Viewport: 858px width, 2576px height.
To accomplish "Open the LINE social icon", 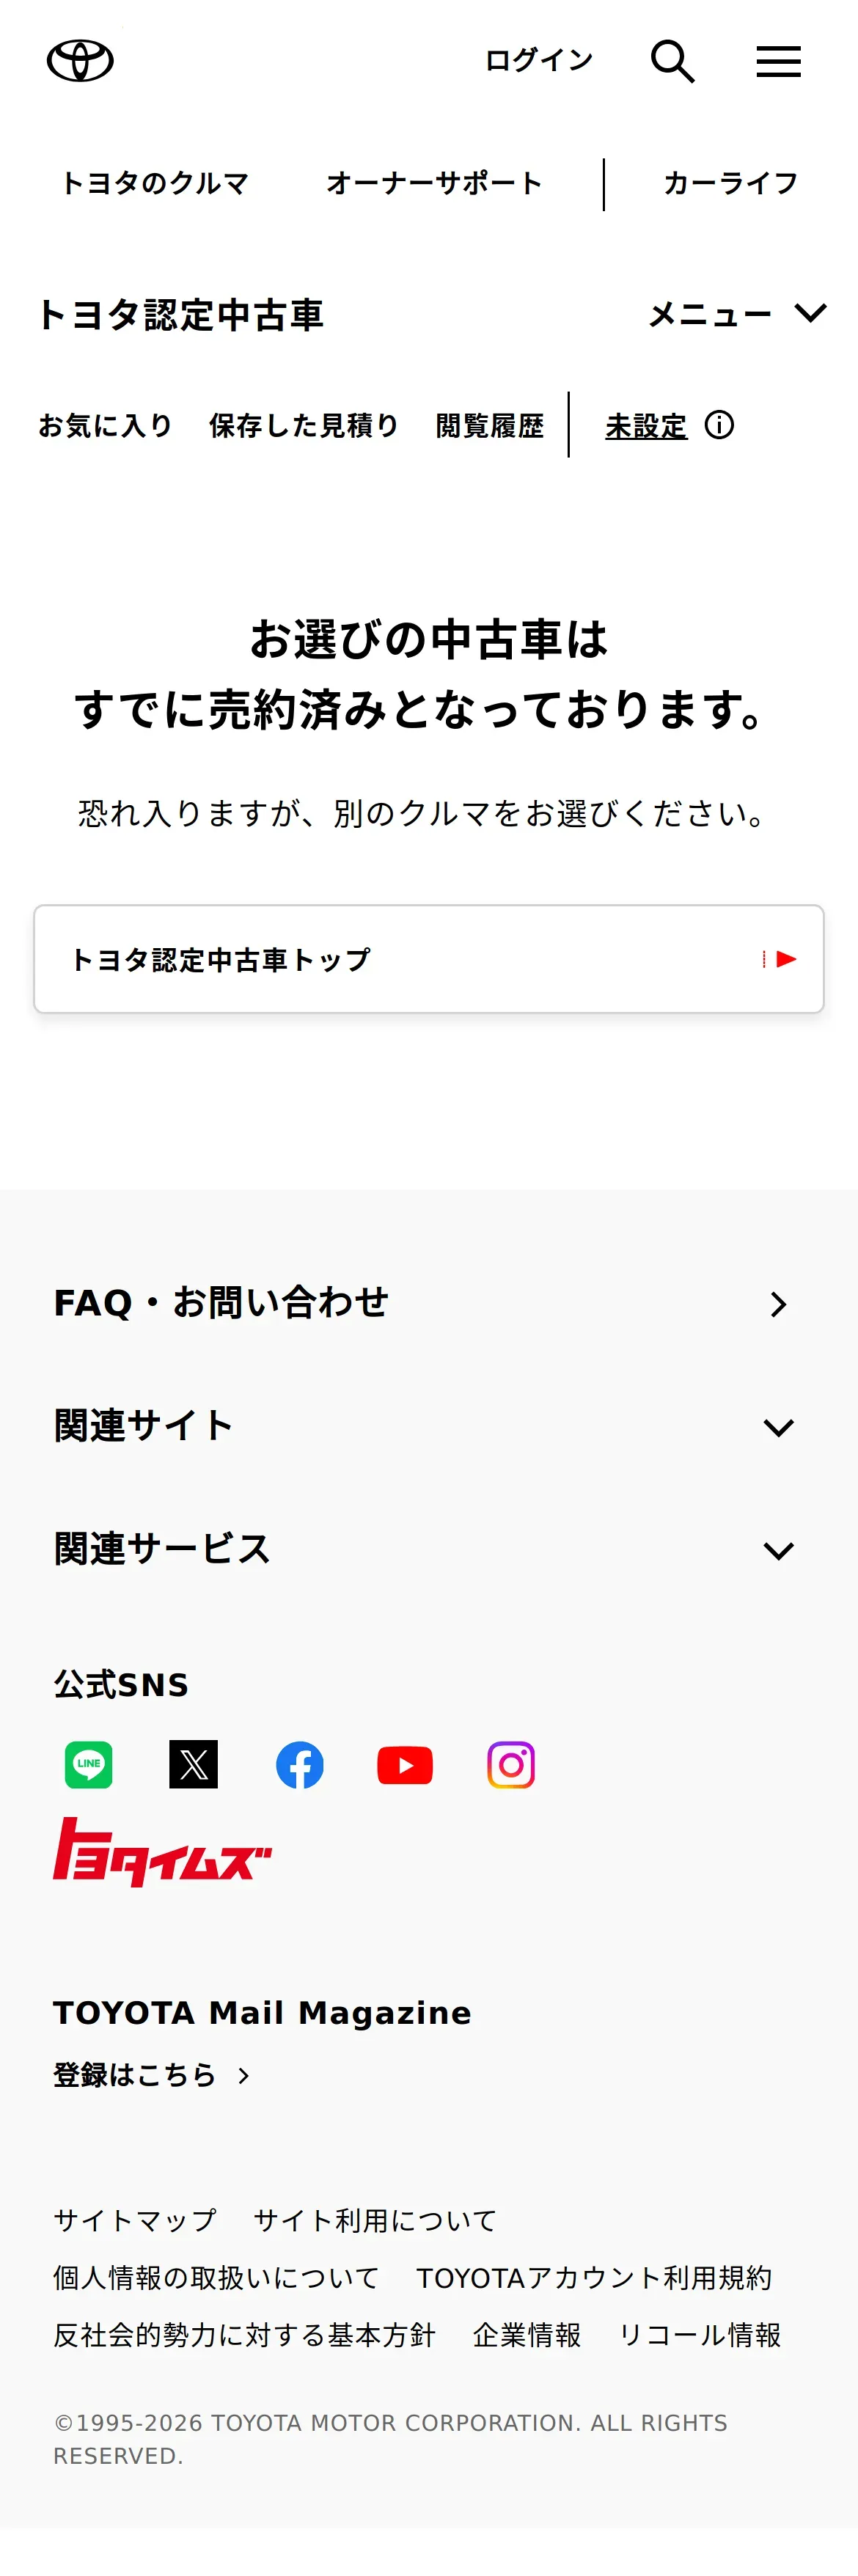I will [89, 1765].
